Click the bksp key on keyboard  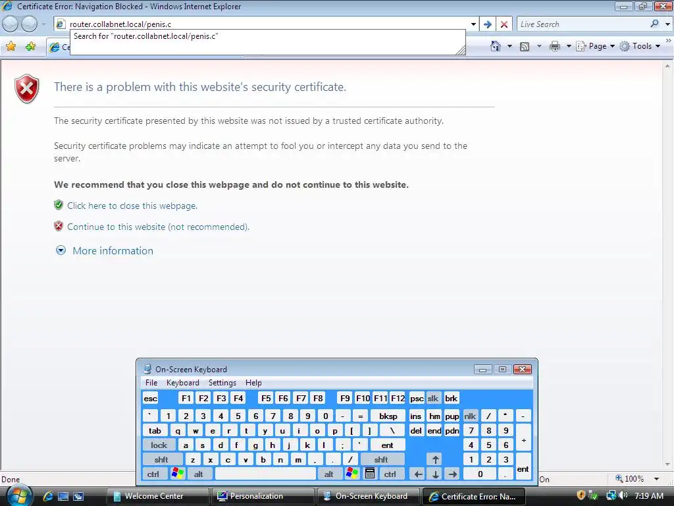388,416
